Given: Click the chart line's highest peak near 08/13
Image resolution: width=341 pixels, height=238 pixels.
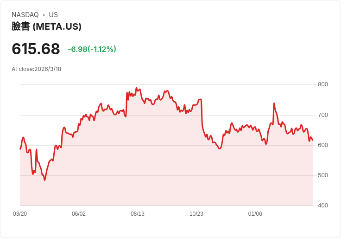Looking at the screenshot, I should [x=136, y=88].
